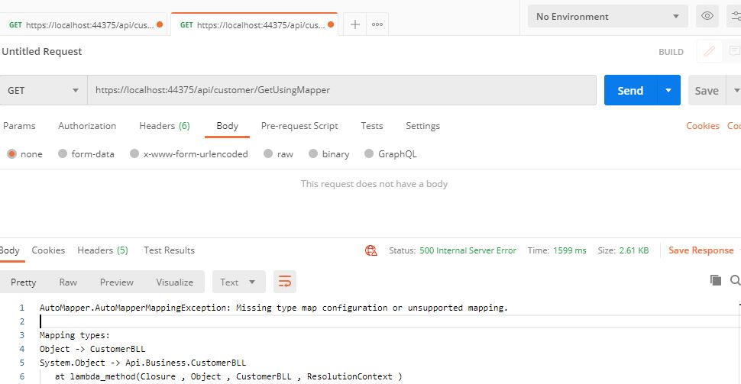Image resolution: width=741 pixels, height=384 pixels.
Task: Click the 'at lambda_method' response line
Action: [x=228, y=376]
